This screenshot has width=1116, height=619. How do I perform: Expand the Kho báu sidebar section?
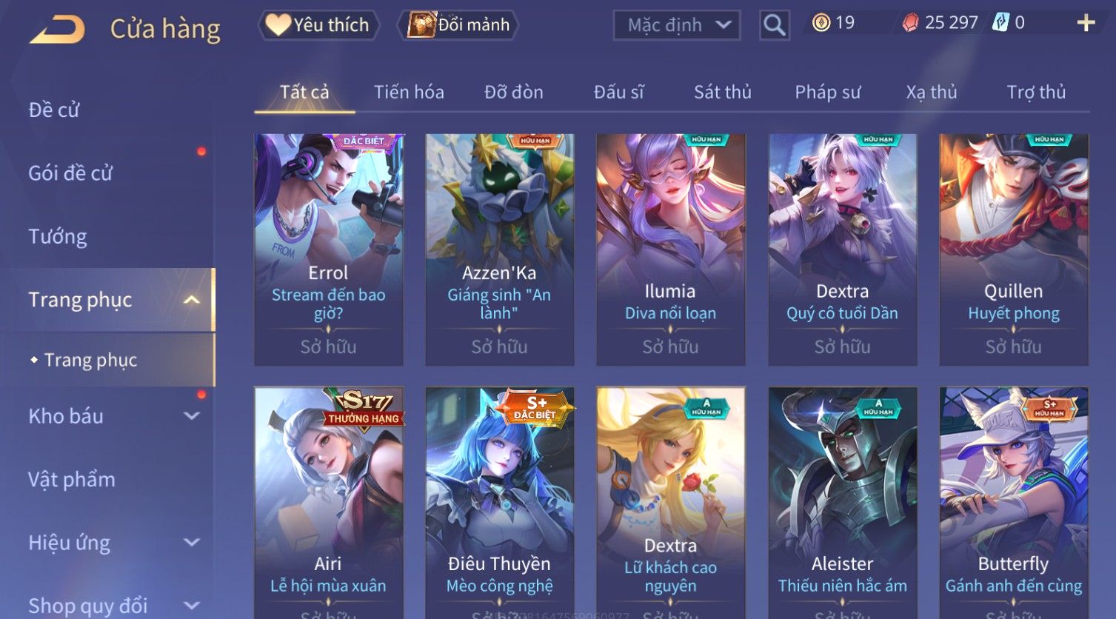point(191,416)
